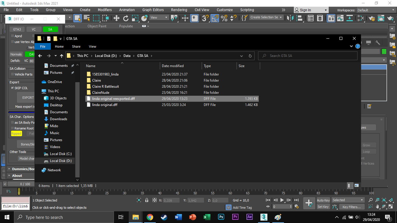The height and width of the screenshot is (223, 397).
Task: Toggle the SKIP COL checkbox
Action: tap(12, 88)
